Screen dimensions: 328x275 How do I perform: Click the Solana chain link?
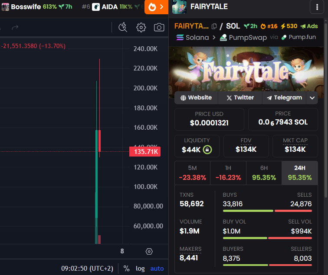[193, 38]
